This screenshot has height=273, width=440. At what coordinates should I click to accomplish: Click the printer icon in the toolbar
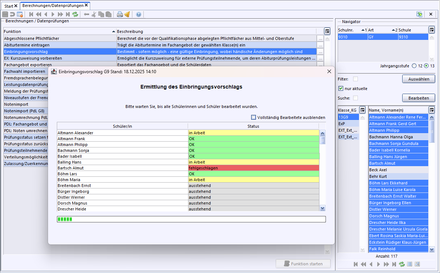tap(120, 14)
